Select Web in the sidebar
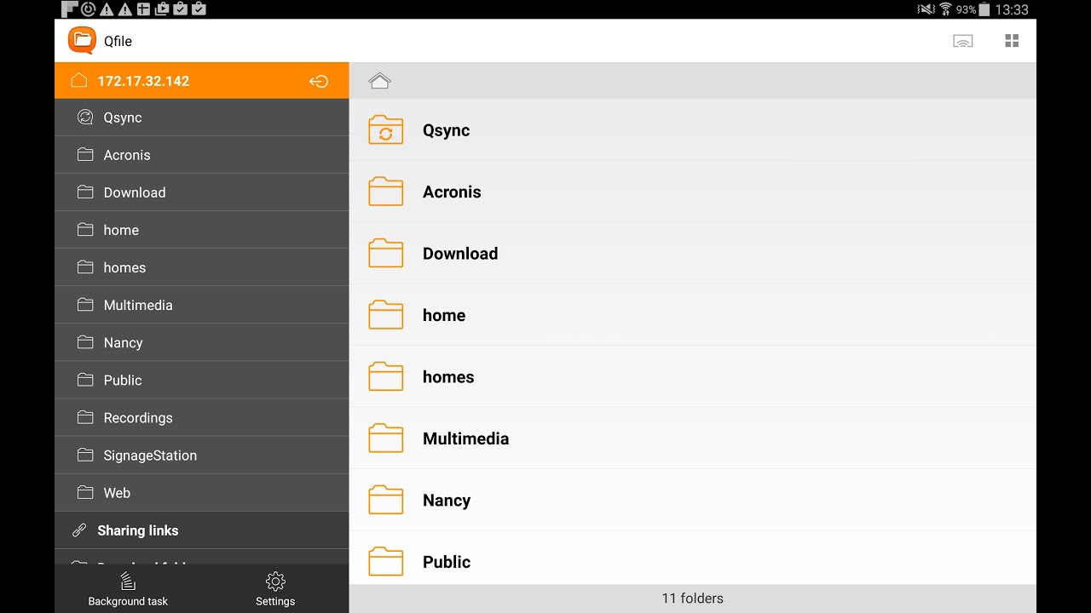 tap(202, 492)
